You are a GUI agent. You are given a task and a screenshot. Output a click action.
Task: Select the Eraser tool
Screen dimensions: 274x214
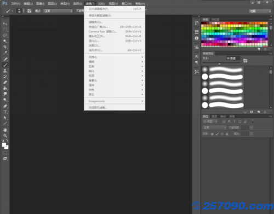click(5, 83)
